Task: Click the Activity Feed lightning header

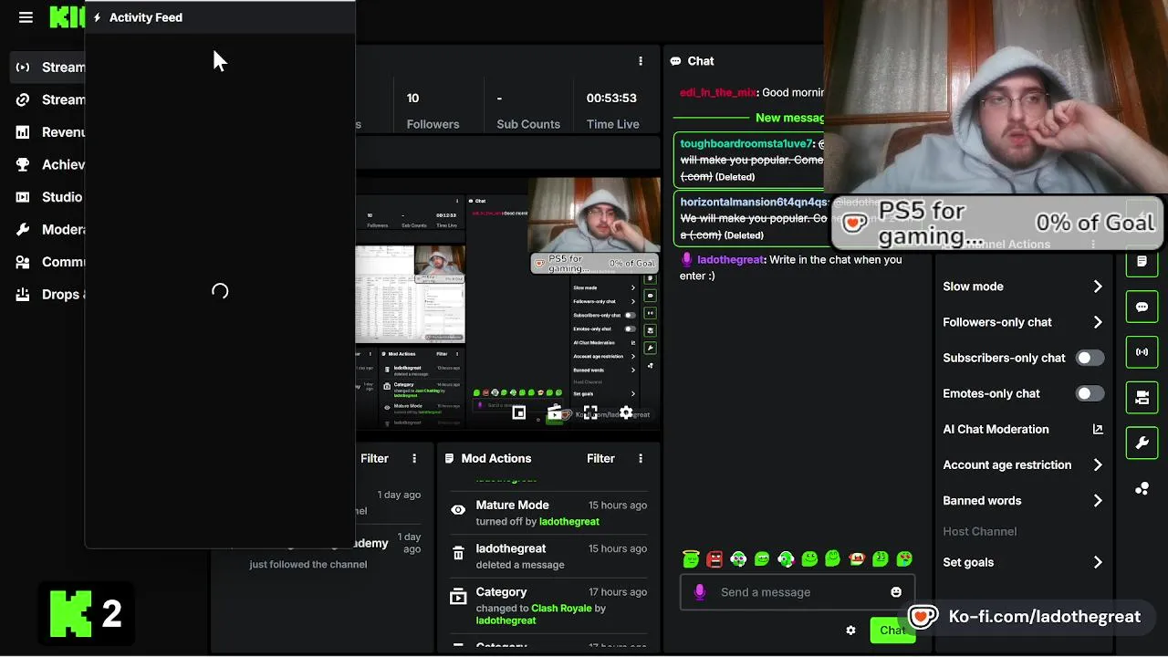Action: pyautogui.click(x=138, y=17)
